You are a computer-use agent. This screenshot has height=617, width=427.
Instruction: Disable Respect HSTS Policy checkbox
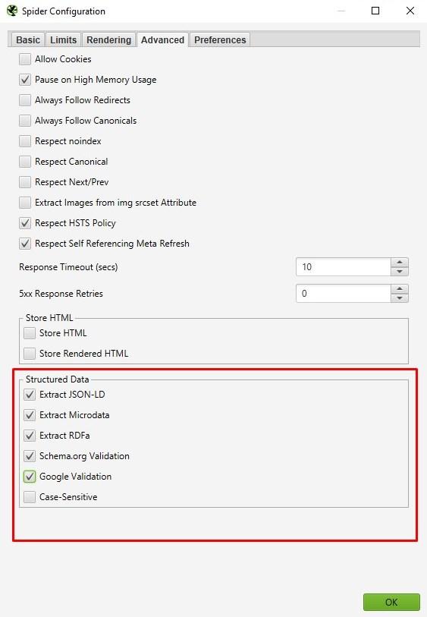[25, 222]
